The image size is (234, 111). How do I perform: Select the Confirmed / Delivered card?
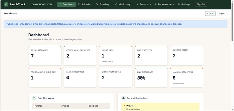[80, 56]
